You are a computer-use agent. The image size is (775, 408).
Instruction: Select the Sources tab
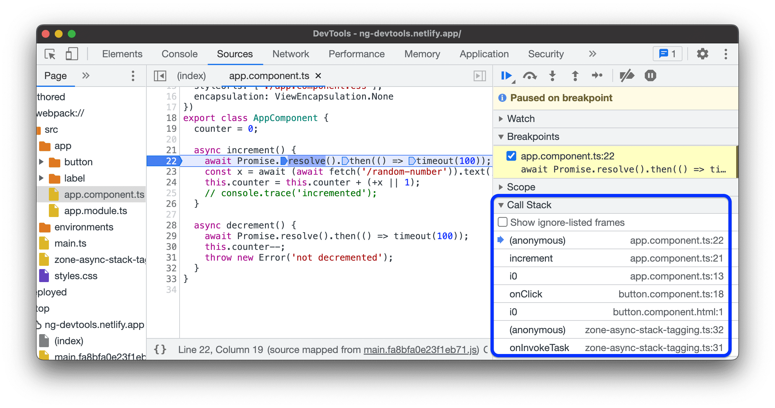(233, 53)
